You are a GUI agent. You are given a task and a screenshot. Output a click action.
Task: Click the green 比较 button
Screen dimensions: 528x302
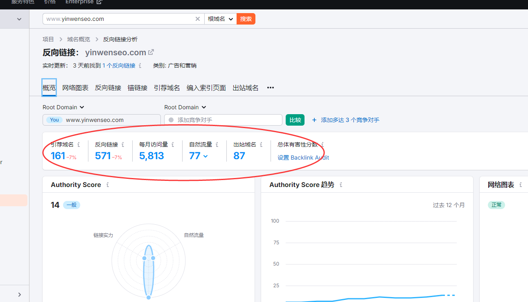pos(295,120)
